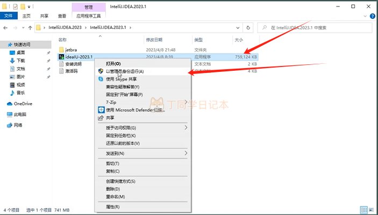The image size is (378, 215).
Task: Click IntelliJ.IDEA.2023 in the breadcrumb path
Action: pyautogui.click(x=65, y=27)
